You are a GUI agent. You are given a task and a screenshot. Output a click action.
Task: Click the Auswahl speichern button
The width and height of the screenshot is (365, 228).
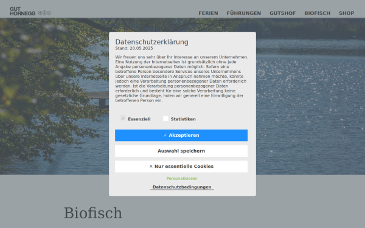pyautogui.click(x=181, y=151)
